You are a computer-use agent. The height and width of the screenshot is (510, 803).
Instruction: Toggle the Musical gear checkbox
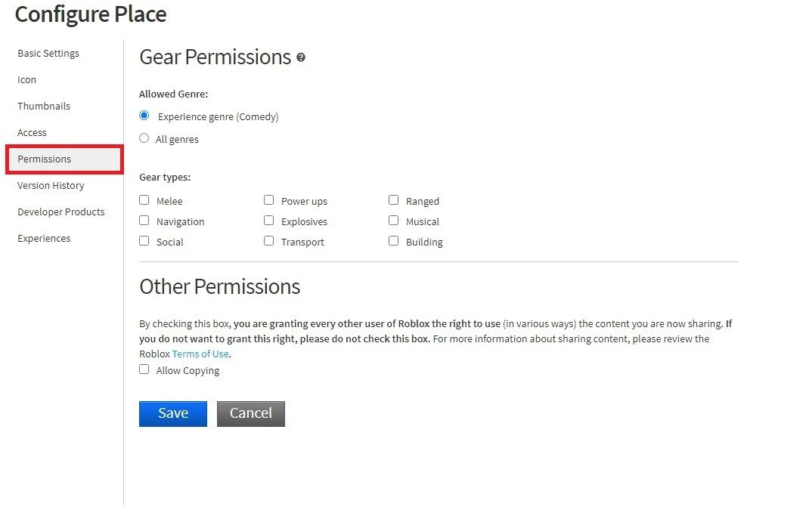(393, 221)
